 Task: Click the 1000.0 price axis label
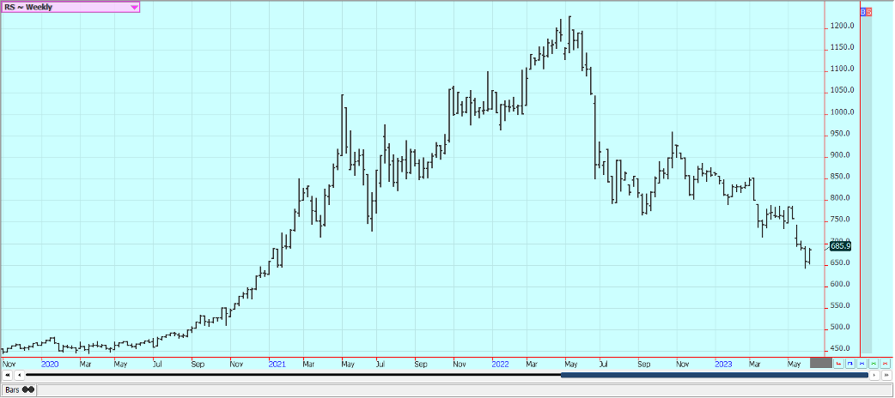[x=843, y=112]
